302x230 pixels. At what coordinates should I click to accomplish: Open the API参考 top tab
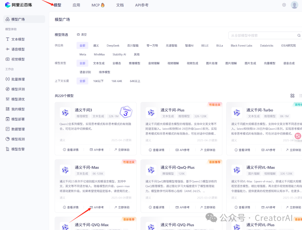point(142,5)
